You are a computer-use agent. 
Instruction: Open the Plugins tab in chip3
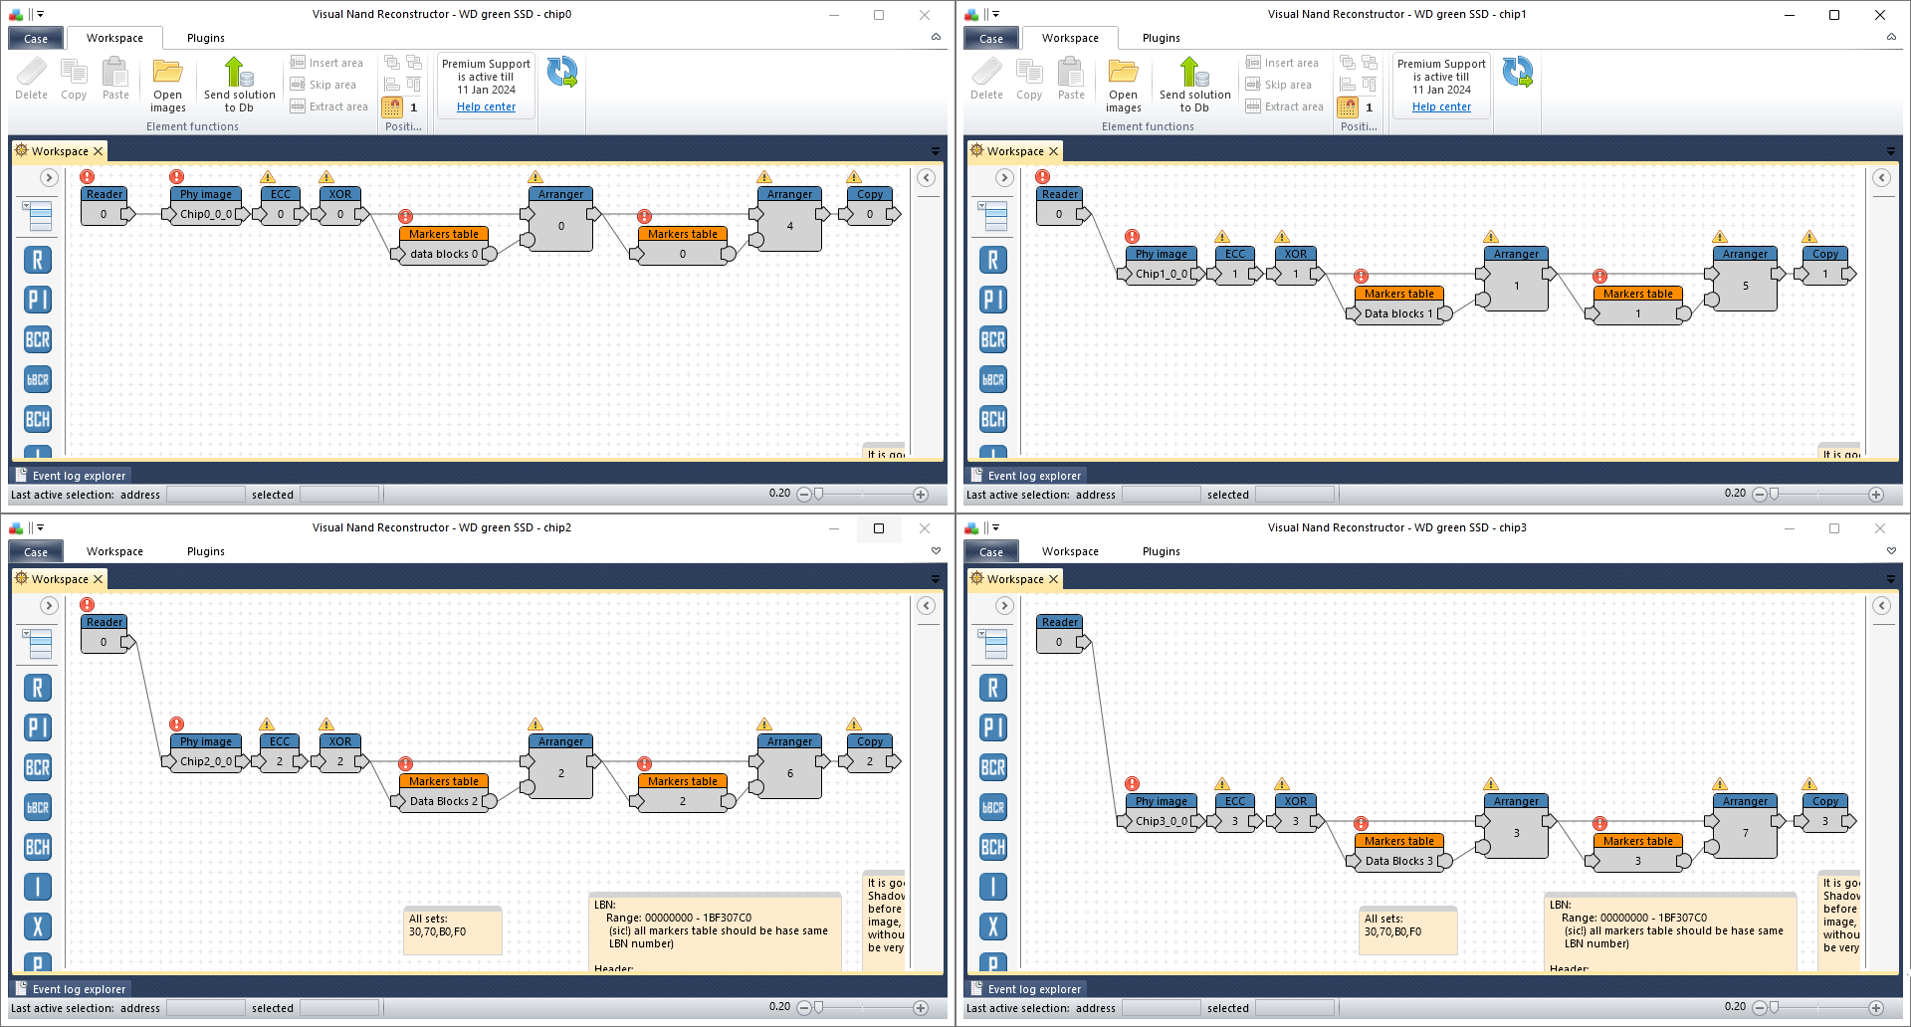[1162, 551]
